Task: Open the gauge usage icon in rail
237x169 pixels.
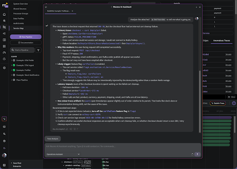Action: (x=4, y=53)
